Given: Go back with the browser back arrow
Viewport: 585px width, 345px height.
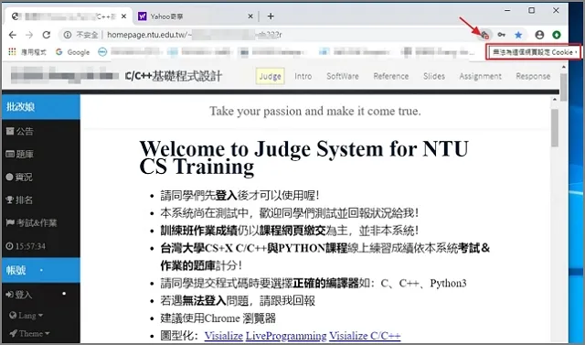Looking at the screenshot, I should click(x=13, y=35).
